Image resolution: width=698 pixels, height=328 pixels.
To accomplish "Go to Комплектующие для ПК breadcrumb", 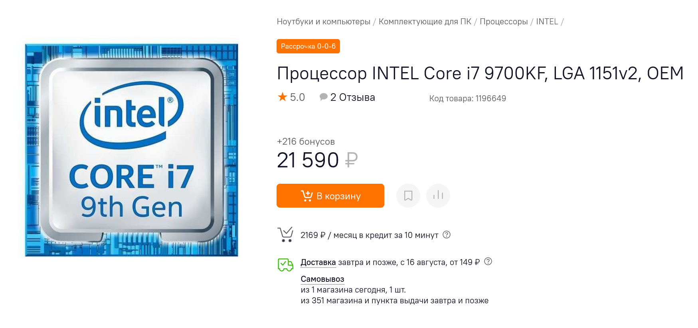I will tap(425, 22).
